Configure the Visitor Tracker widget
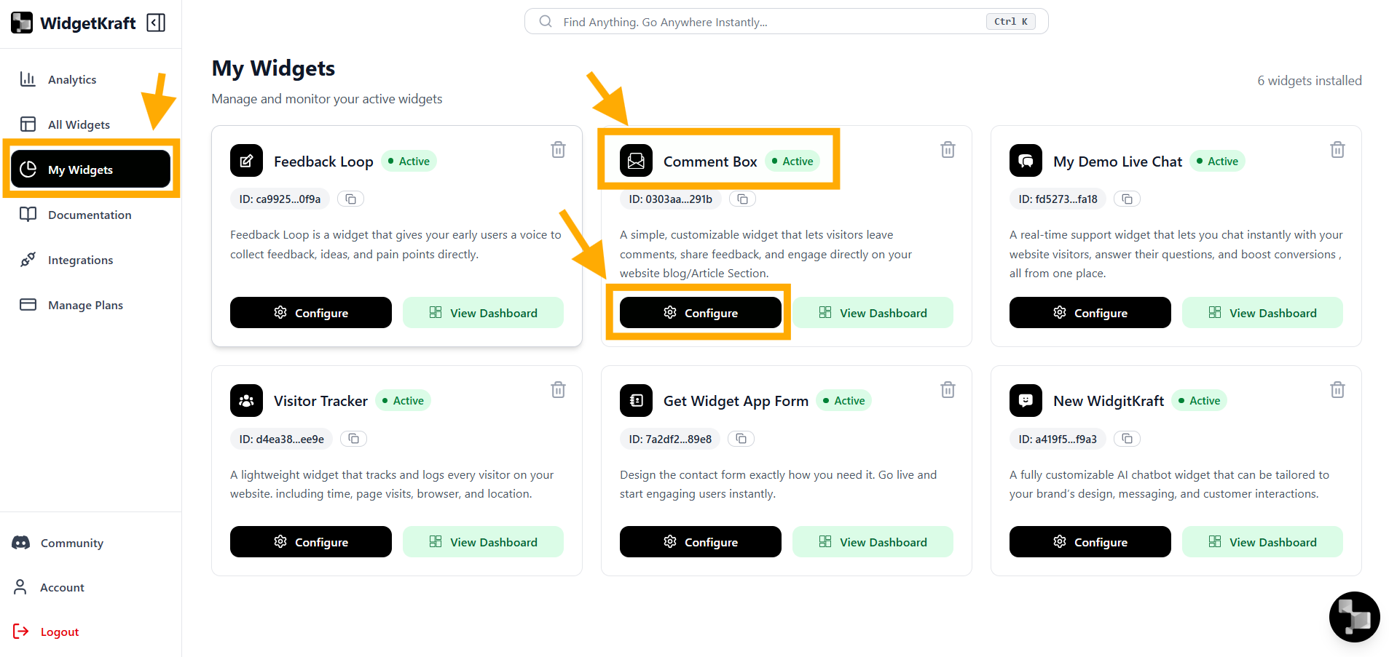Image resolution: width=1389 pixels, height=657 pixels. coord(310,542)
